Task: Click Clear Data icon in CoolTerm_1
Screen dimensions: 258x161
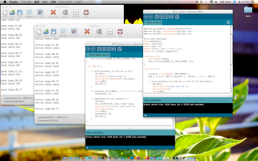Action: pos(87,32)
